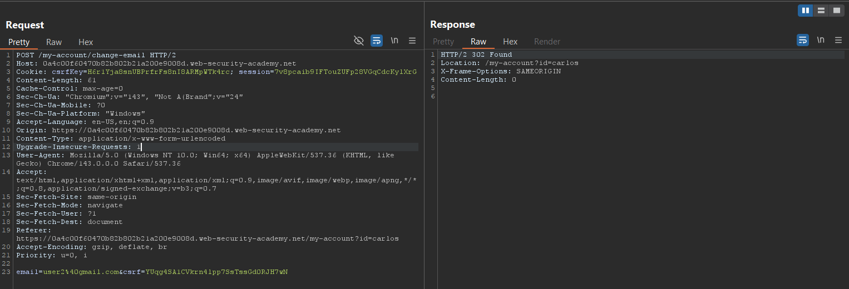Toggle word wrap icon in Request panel
Image resolution: width=849 pixels, height=289 pixels.
(377, 41)
